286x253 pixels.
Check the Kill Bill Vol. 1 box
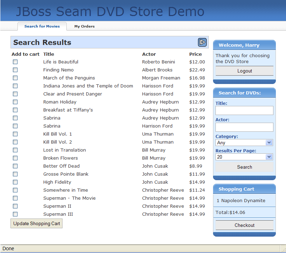[15, 134]
